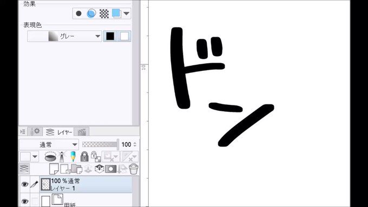The height and width of the screenshot is (207, 368).
Task: Apply mask to layer icon
Action: (122, 169)
